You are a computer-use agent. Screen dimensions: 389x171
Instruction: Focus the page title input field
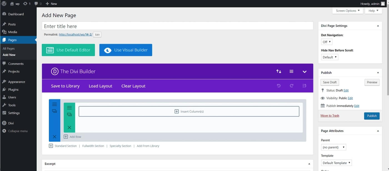tap(178, 26)
